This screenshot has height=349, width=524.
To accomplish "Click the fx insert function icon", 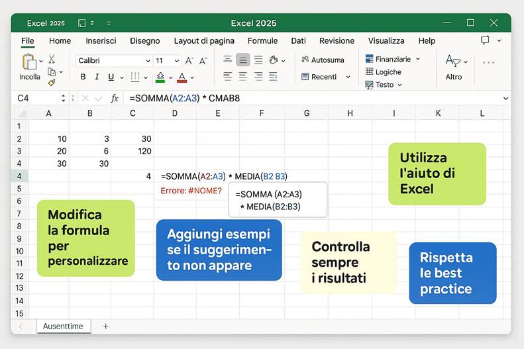I will click(x=115, y=98).
